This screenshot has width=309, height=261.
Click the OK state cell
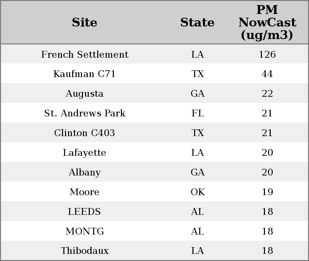coord(198,192)
